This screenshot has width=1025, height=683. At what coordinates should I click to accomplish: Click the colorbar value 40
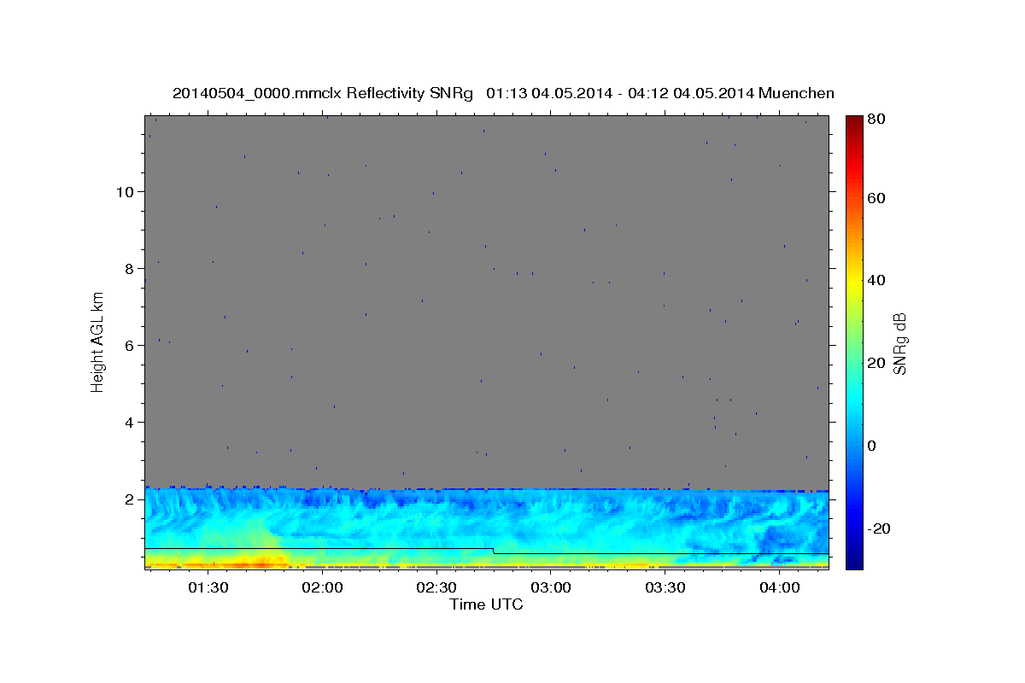tap(876, 280)
